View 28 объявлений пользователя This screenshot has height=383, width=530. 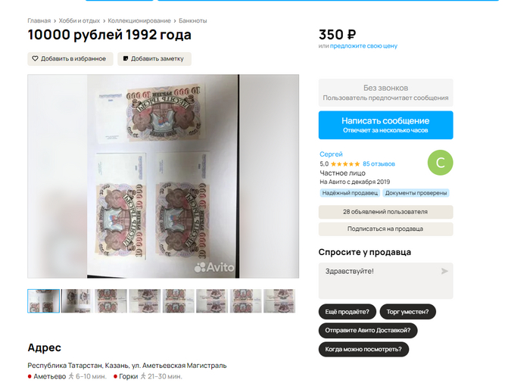(385, 212)
